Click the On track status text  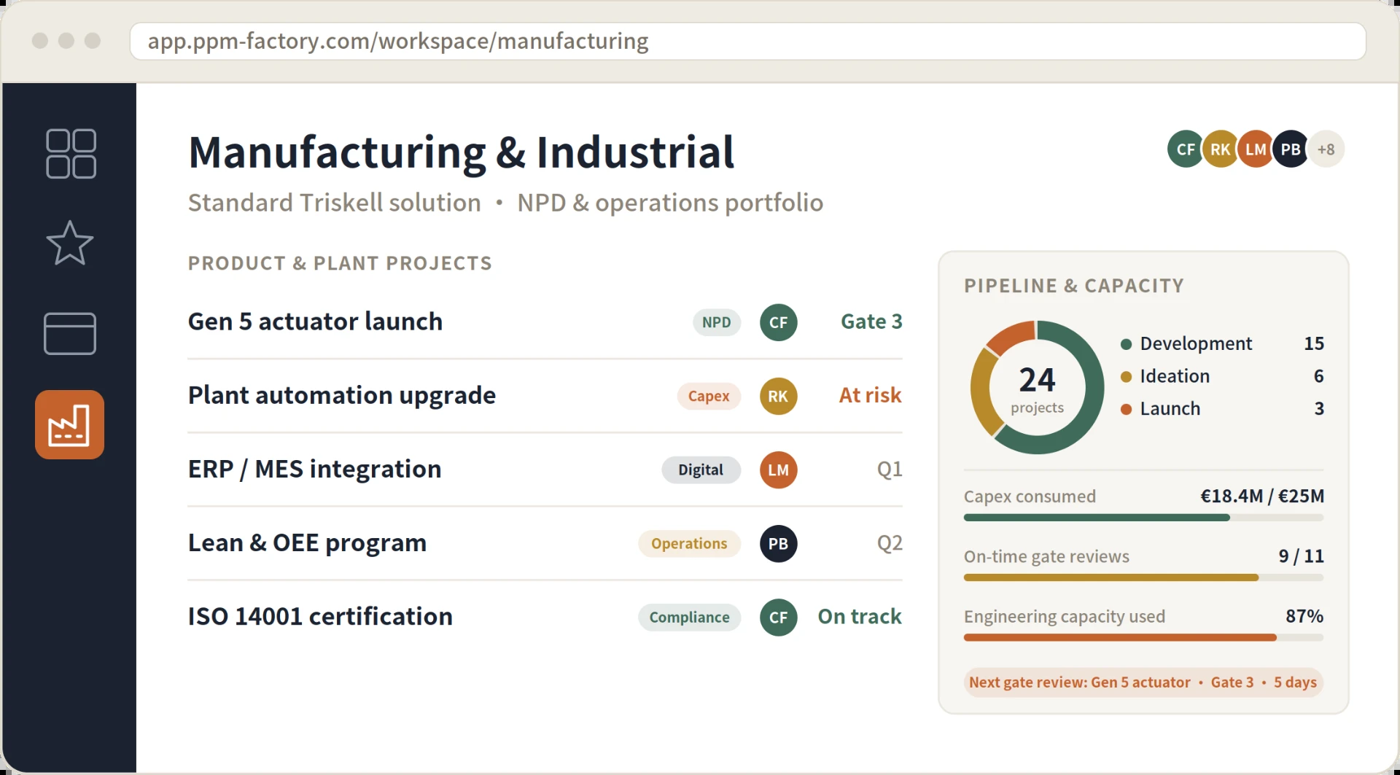pyautogui.click(x=860, y=617)
